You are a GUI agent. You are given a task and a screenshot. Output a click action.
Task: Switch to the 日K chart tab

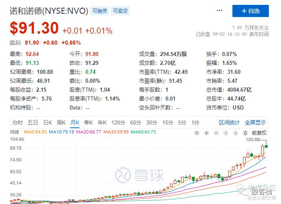[48, 122]
